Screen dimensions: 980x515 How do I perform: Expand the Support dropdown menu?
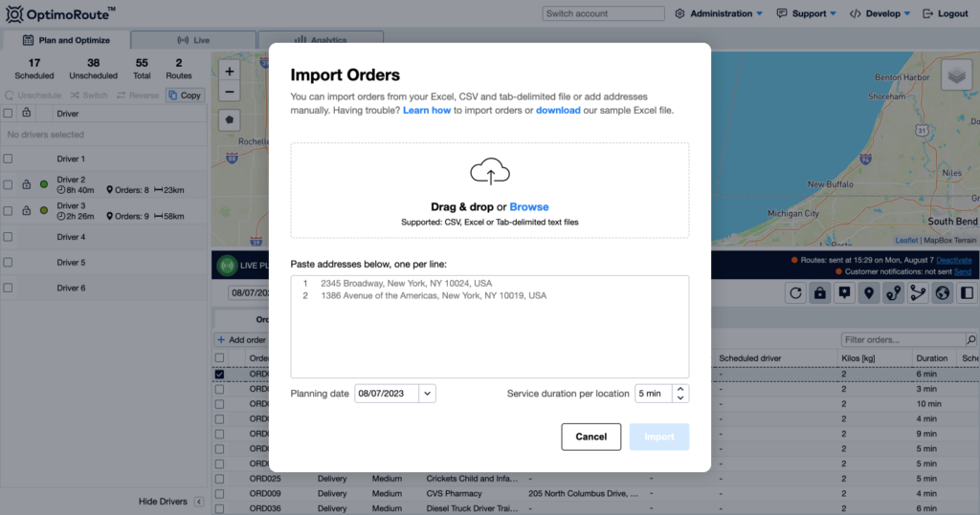click(x=806, y=13)
